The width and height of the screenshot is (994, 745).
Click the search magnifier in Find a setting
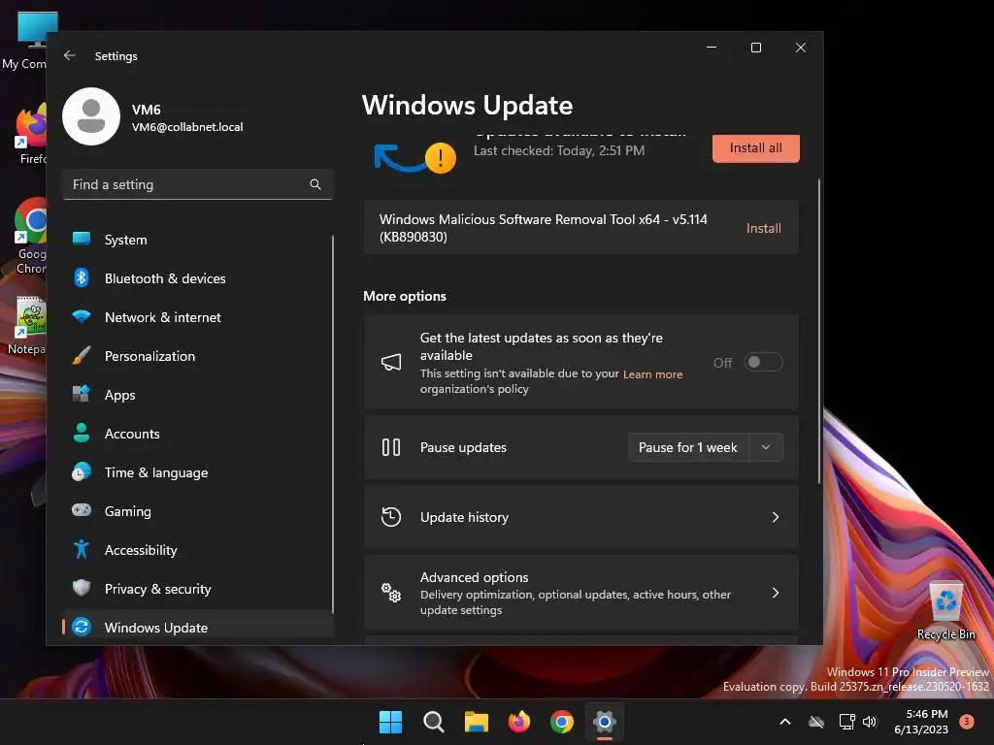(x=315, y=184)
